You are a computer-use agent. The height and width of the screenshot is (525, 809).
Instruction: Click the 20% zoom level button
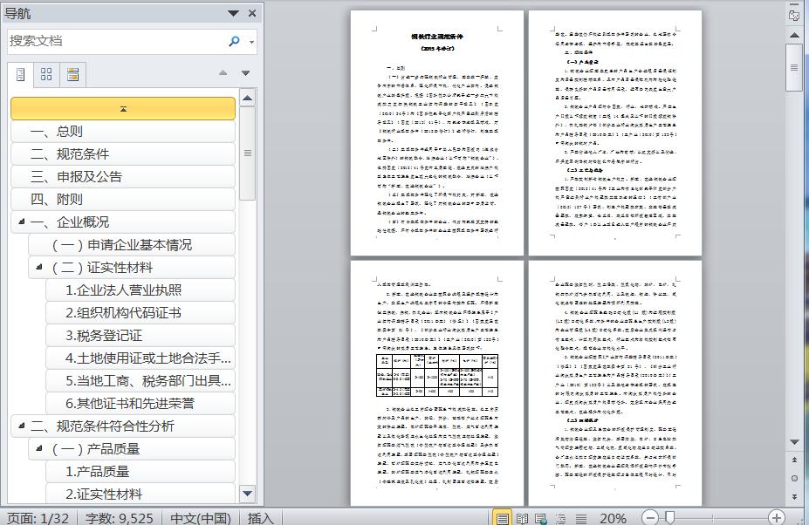point(613,518)
